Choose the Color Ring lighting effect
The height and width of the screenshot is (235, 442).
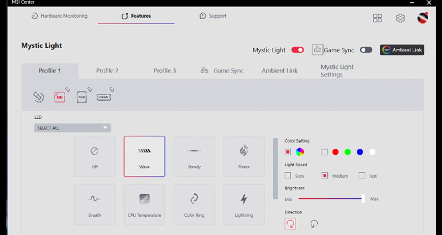click(194, 205)
